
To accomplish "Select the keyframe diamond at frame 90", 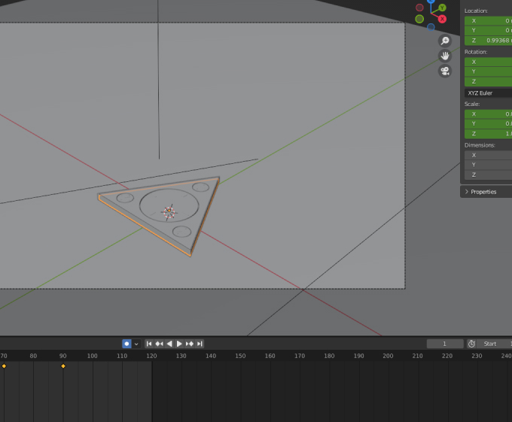I will tap(63, 366).
